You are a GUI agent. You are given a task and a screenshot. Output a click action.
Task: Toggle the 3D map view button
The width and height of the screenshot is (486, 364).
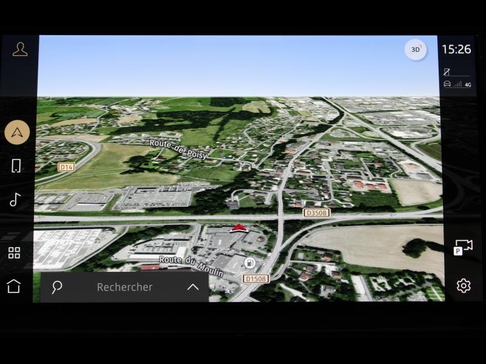416,50
